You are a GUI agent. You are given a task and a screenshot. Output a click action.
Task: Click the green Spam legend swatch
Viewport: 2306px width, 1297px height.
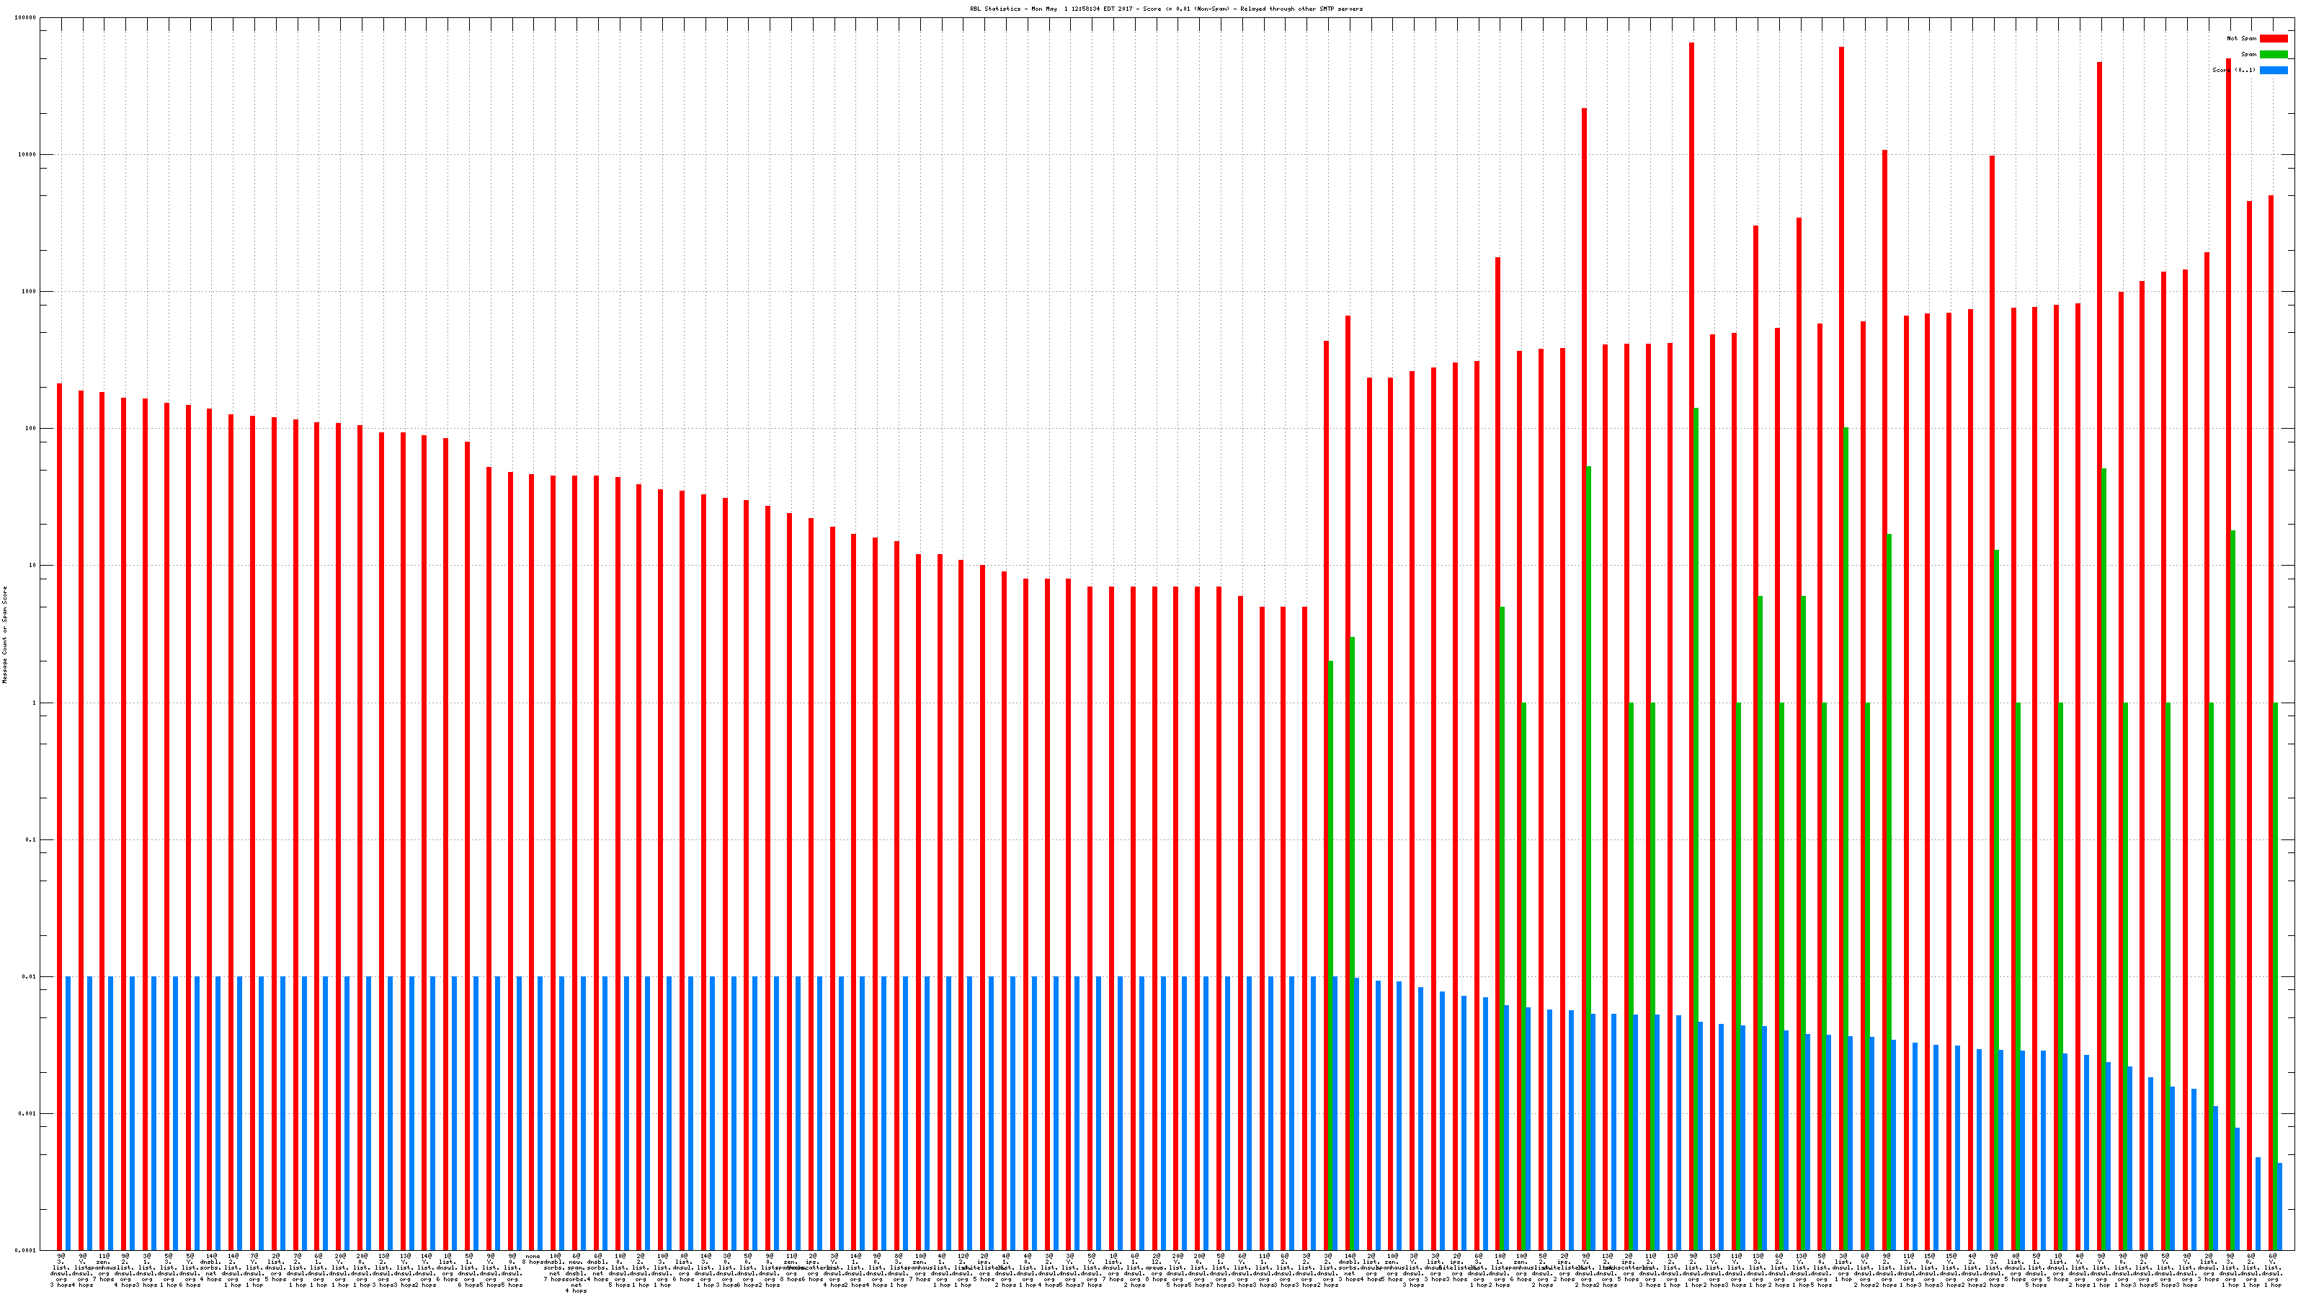(x=2273, y=55)
